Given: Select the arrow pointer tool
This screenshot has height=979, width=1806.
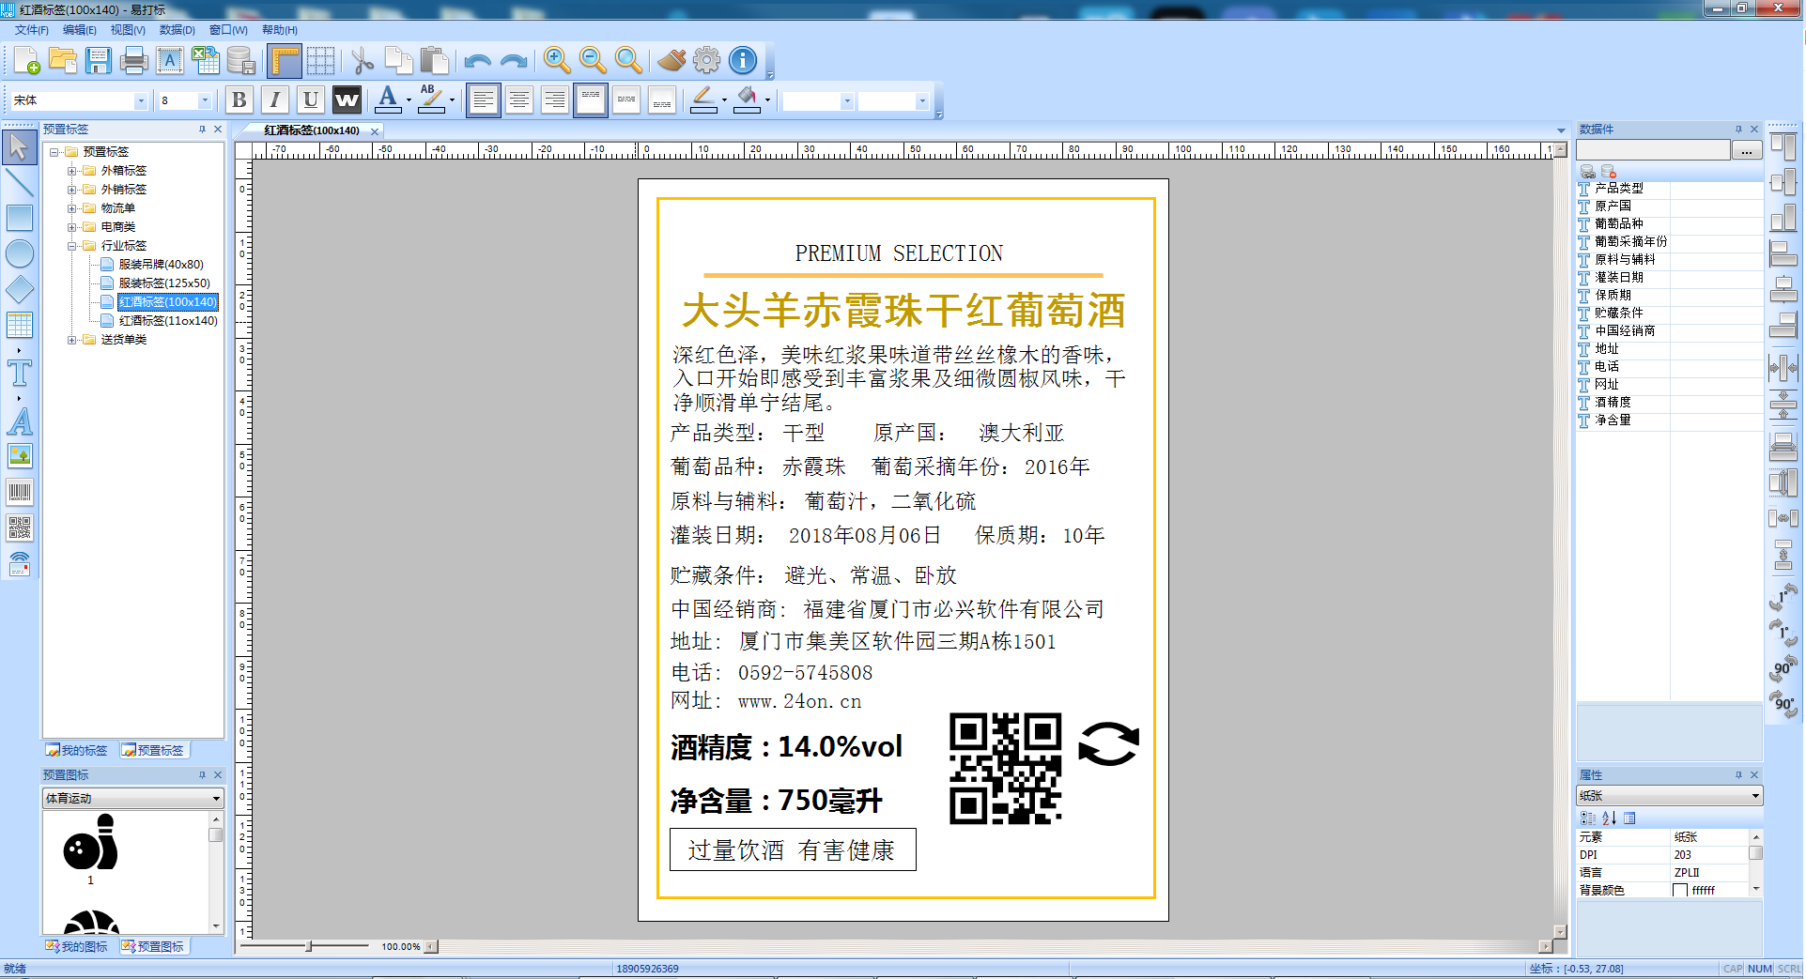Looking at the screenshot, I should [x=19, y=147].
